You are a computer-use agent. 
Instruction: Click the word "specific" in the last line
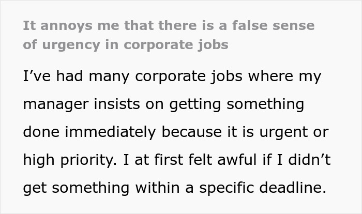(227, 188)
